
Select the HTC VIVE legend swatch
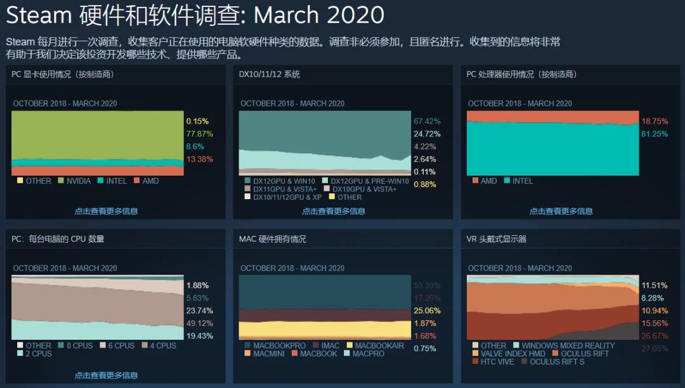[475, 361]
